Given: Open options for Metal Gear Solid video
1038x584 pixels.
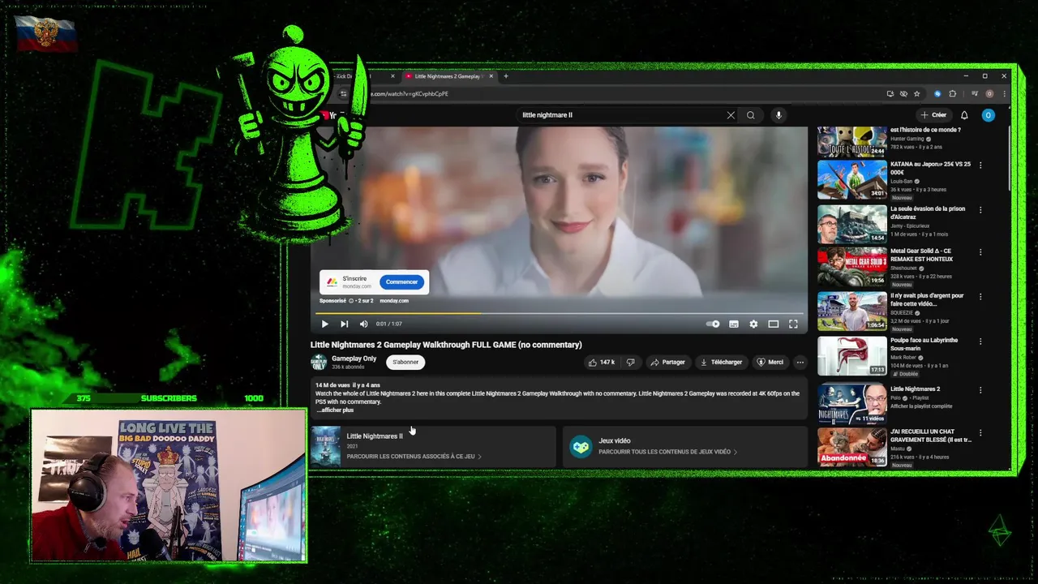Looking at the screenshot, I should 980,252.
